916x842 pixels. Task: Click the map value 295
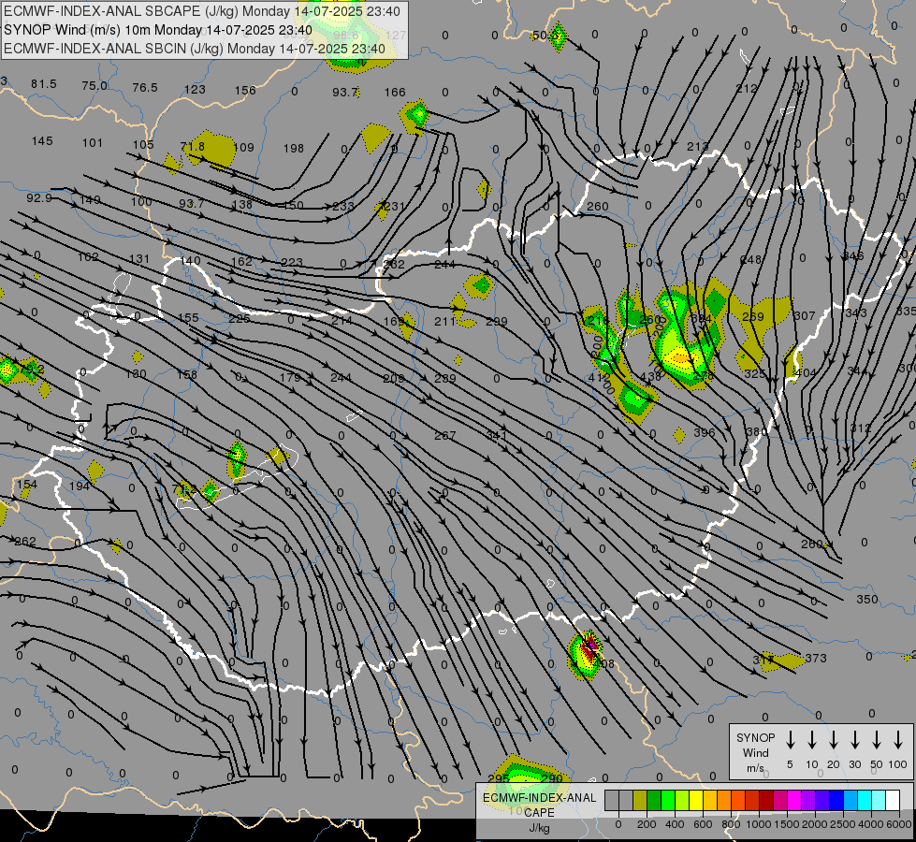pos(499,778)
